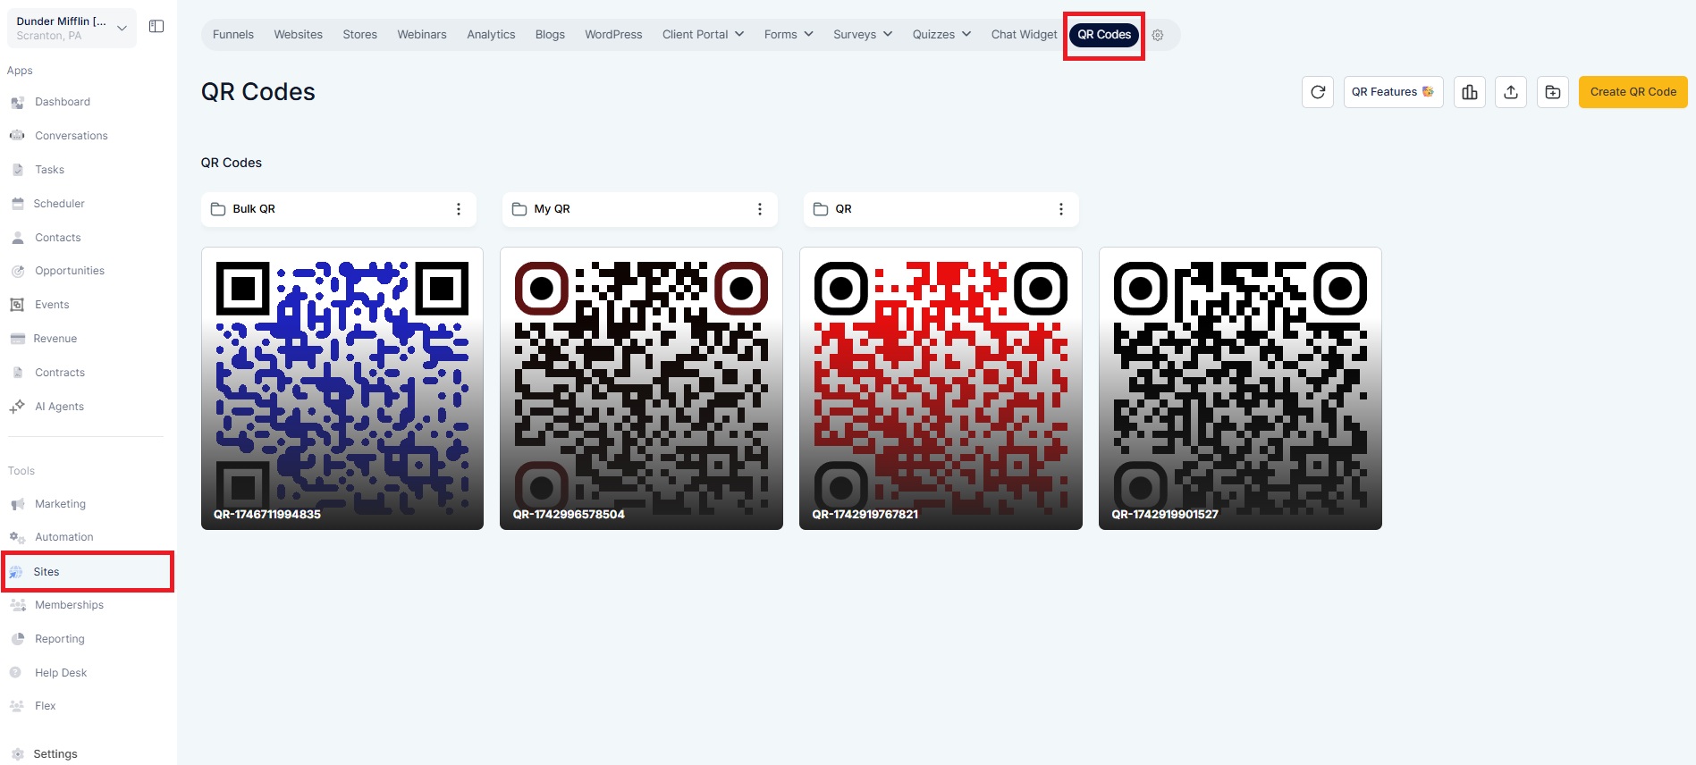Click the Contracts document icon

pos(17,373)
